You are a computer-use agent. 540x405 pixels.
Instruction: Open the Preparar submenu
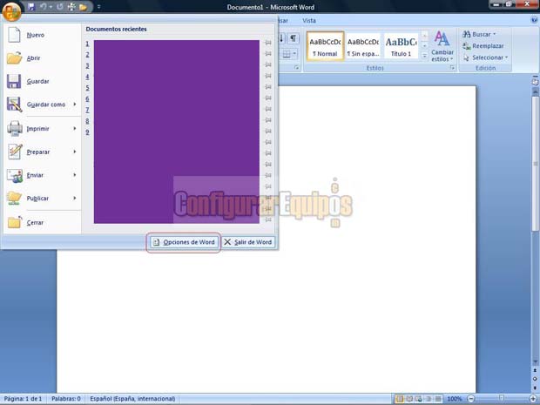tap(41, 152)
